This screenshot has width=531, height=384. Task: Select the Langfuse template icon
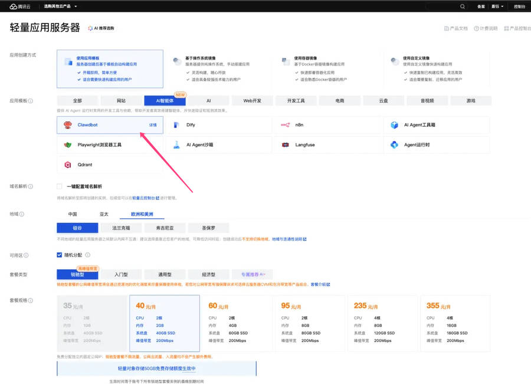click(x=285, y=145)
